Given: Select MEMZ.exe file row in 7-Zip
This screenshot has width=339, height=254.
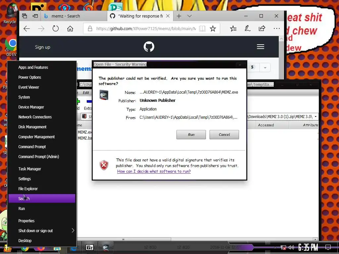Looking at the screenshot, I should point(85,132).
